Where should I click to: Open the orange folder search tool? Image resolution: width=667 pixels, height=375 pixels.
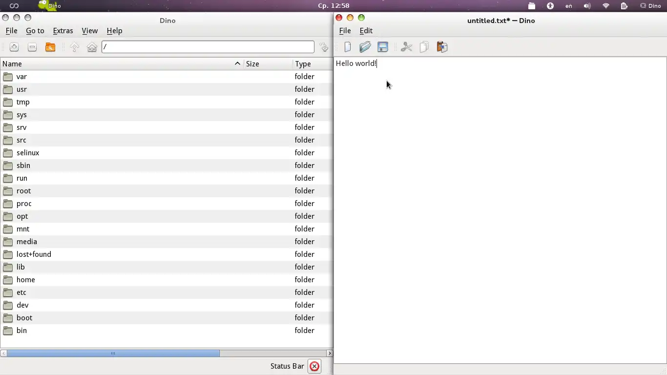[50, 47]
